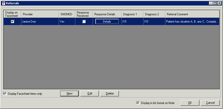Cancel the Referrals dialog
Screen dimensions: 223x109
tap(210, 103)
